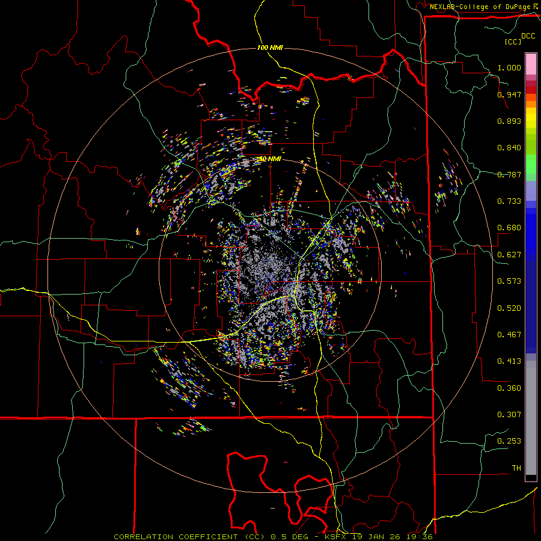Viewport: 541px width, 541px height.
Task: Click the [CC] label above the color bar
Action: 513,41
